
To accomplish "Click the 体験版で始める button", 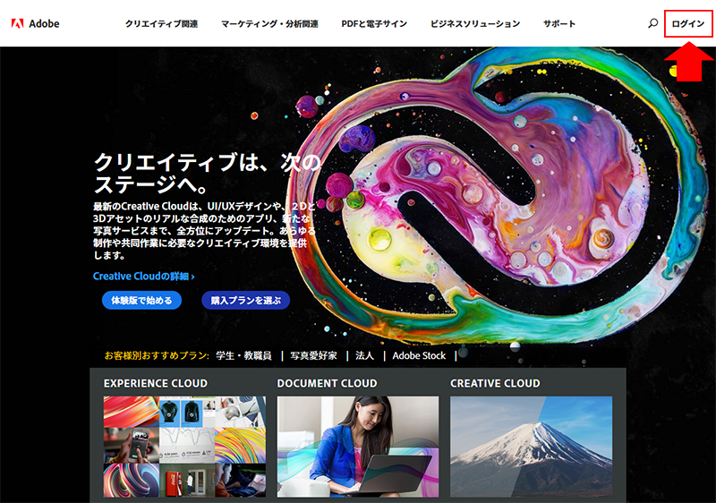I will [141, 301].
